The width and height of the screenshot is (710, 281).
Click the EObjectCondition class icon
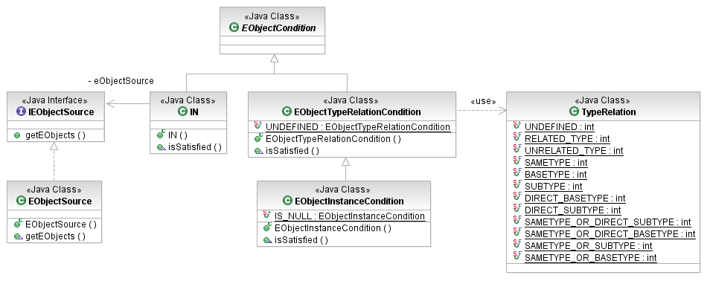234,28
